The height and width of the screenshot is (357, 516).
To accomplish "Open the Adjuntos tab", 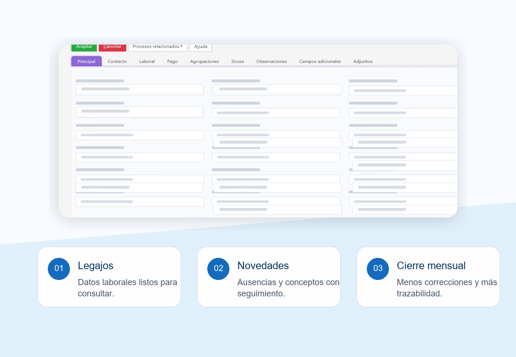I will pos(363,62).
